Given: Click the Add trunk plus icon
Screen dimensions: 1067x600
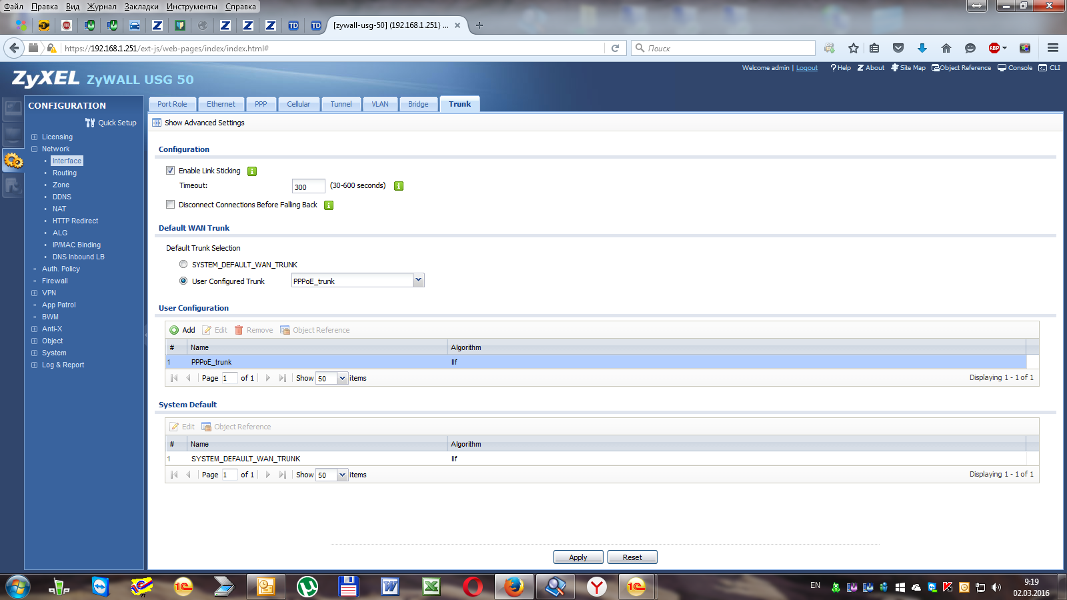Looking at the screenshot, I should (174, 330).
